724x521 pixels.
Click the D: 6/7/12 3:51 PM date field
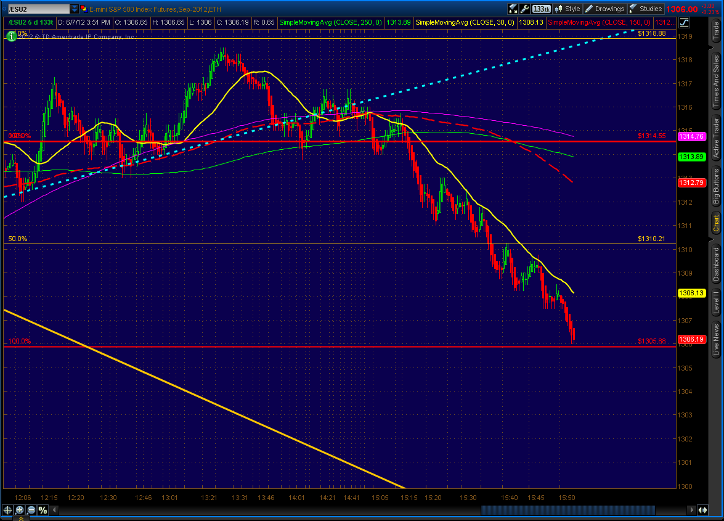(x=84, y=22)
